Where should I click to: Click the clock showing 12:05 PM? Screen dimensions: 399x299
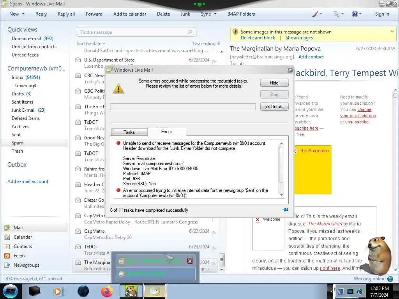pyautogui.click(x=379, y=288)
